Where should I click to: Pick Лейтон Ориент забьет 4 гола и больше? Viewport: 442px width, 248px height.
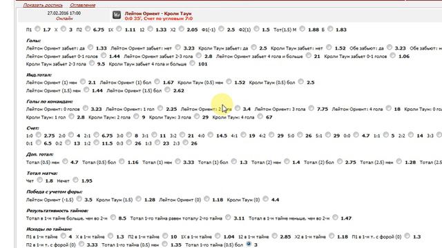pos(309,55)
